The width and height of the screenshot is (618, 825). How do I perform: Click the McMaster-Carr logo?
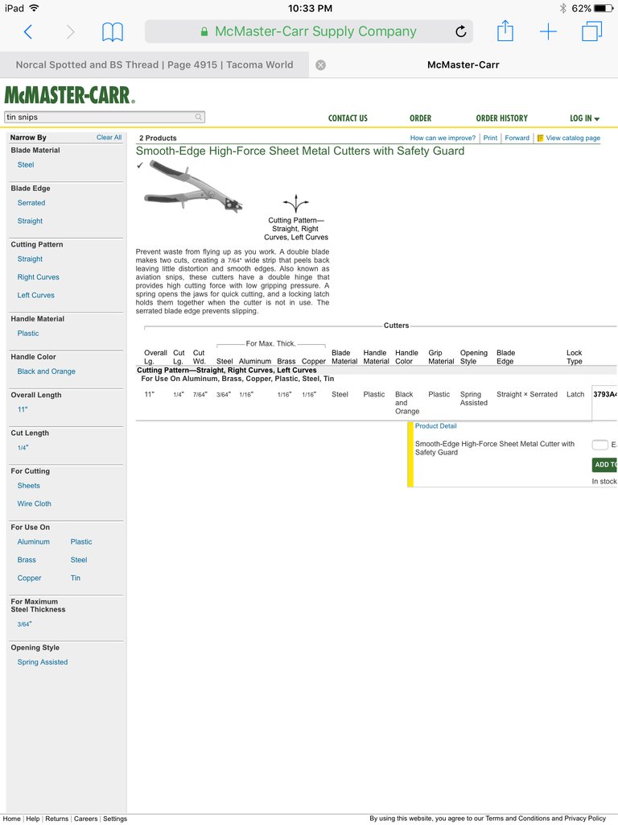[69, 95]
